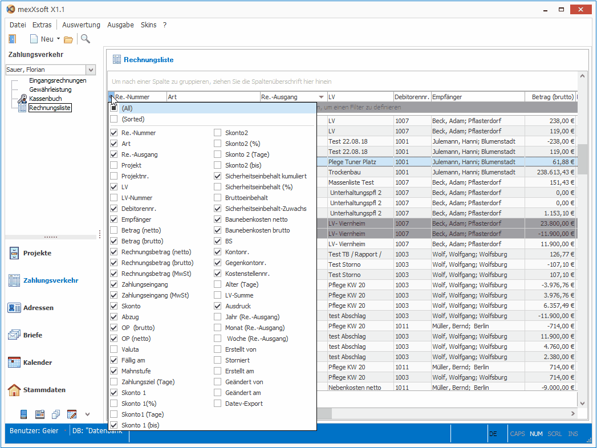This screenshot has width=597, height=448.
Task: Toggle the (Sorted) checkbox
Action: click(114, 119)
